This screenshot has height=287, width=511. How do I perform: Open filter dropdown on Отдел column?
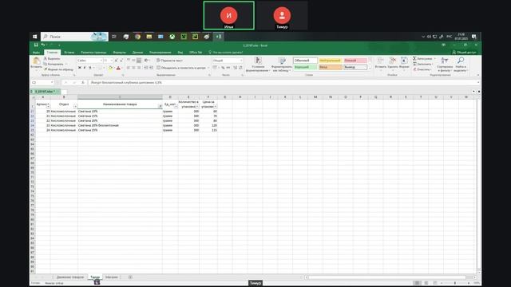[75, 106]
